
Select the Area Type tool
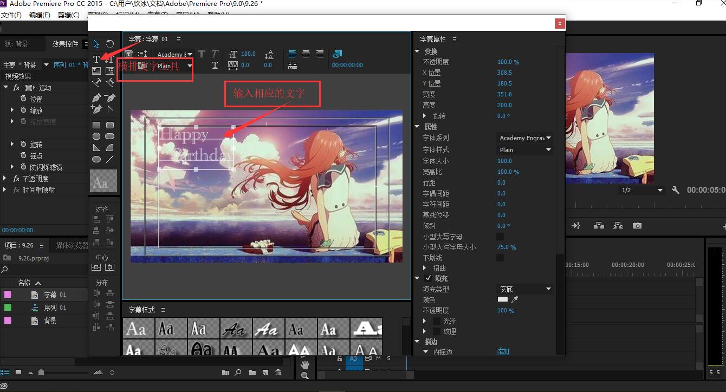96,71
